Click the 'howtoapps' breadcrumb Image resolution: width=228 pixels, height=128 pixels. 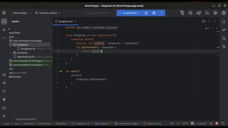click(45, 123)
